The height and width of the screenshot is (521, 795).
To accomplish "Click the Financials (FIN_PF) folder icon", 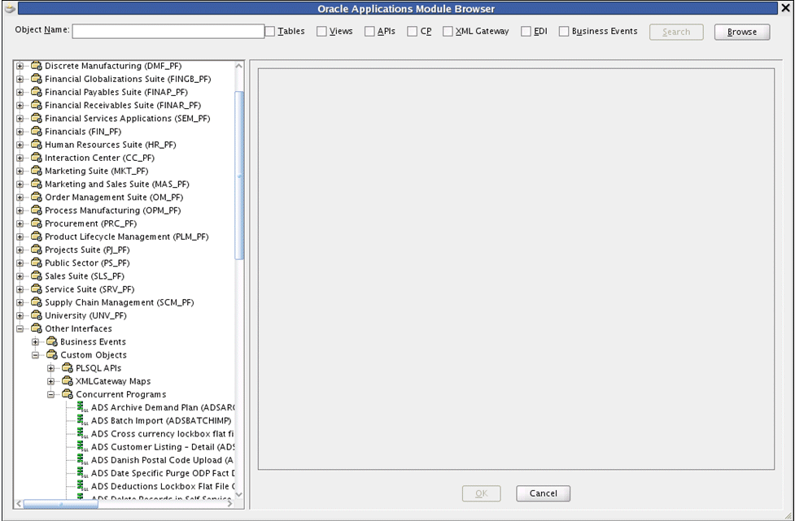I will pyautogui.click(x=36, y=132).
